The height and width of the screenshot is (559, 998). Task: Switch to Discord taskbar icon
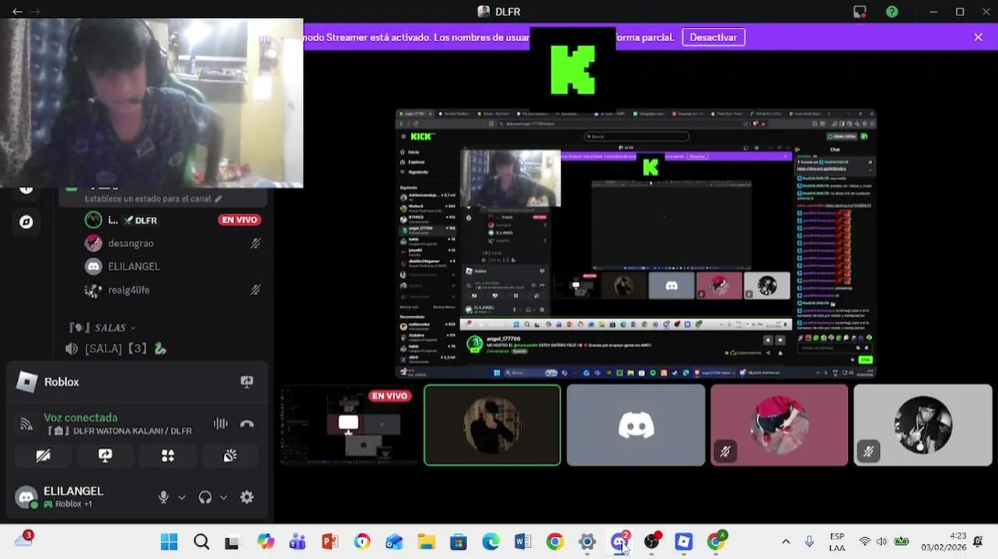pyautogui.click(x=619, y=542)
